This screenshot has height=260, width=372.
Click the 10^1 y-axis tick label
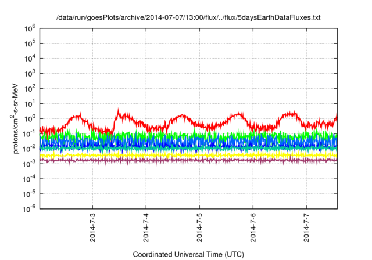(30, 103)
